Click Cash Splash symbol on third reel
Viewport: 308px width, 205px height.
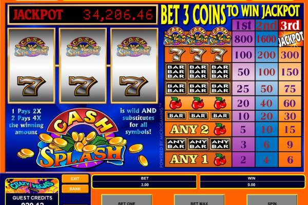134,47
